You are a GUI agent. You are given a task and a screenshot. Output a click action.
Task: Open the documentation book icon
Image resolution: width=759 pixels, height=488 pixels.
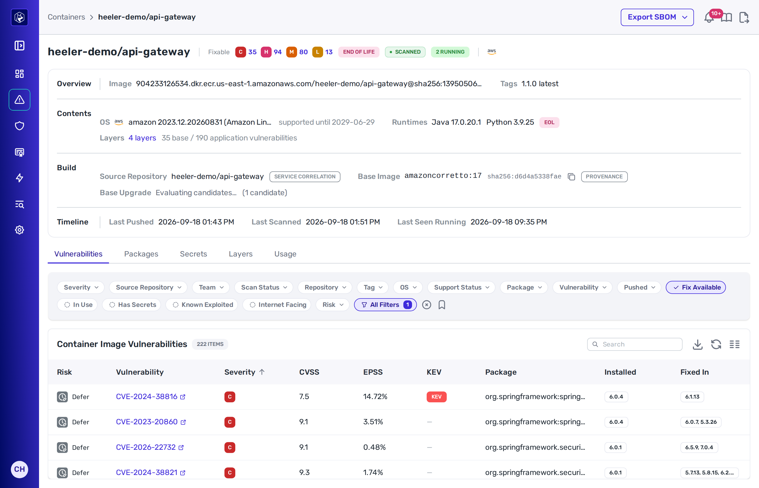coord(726,17)
